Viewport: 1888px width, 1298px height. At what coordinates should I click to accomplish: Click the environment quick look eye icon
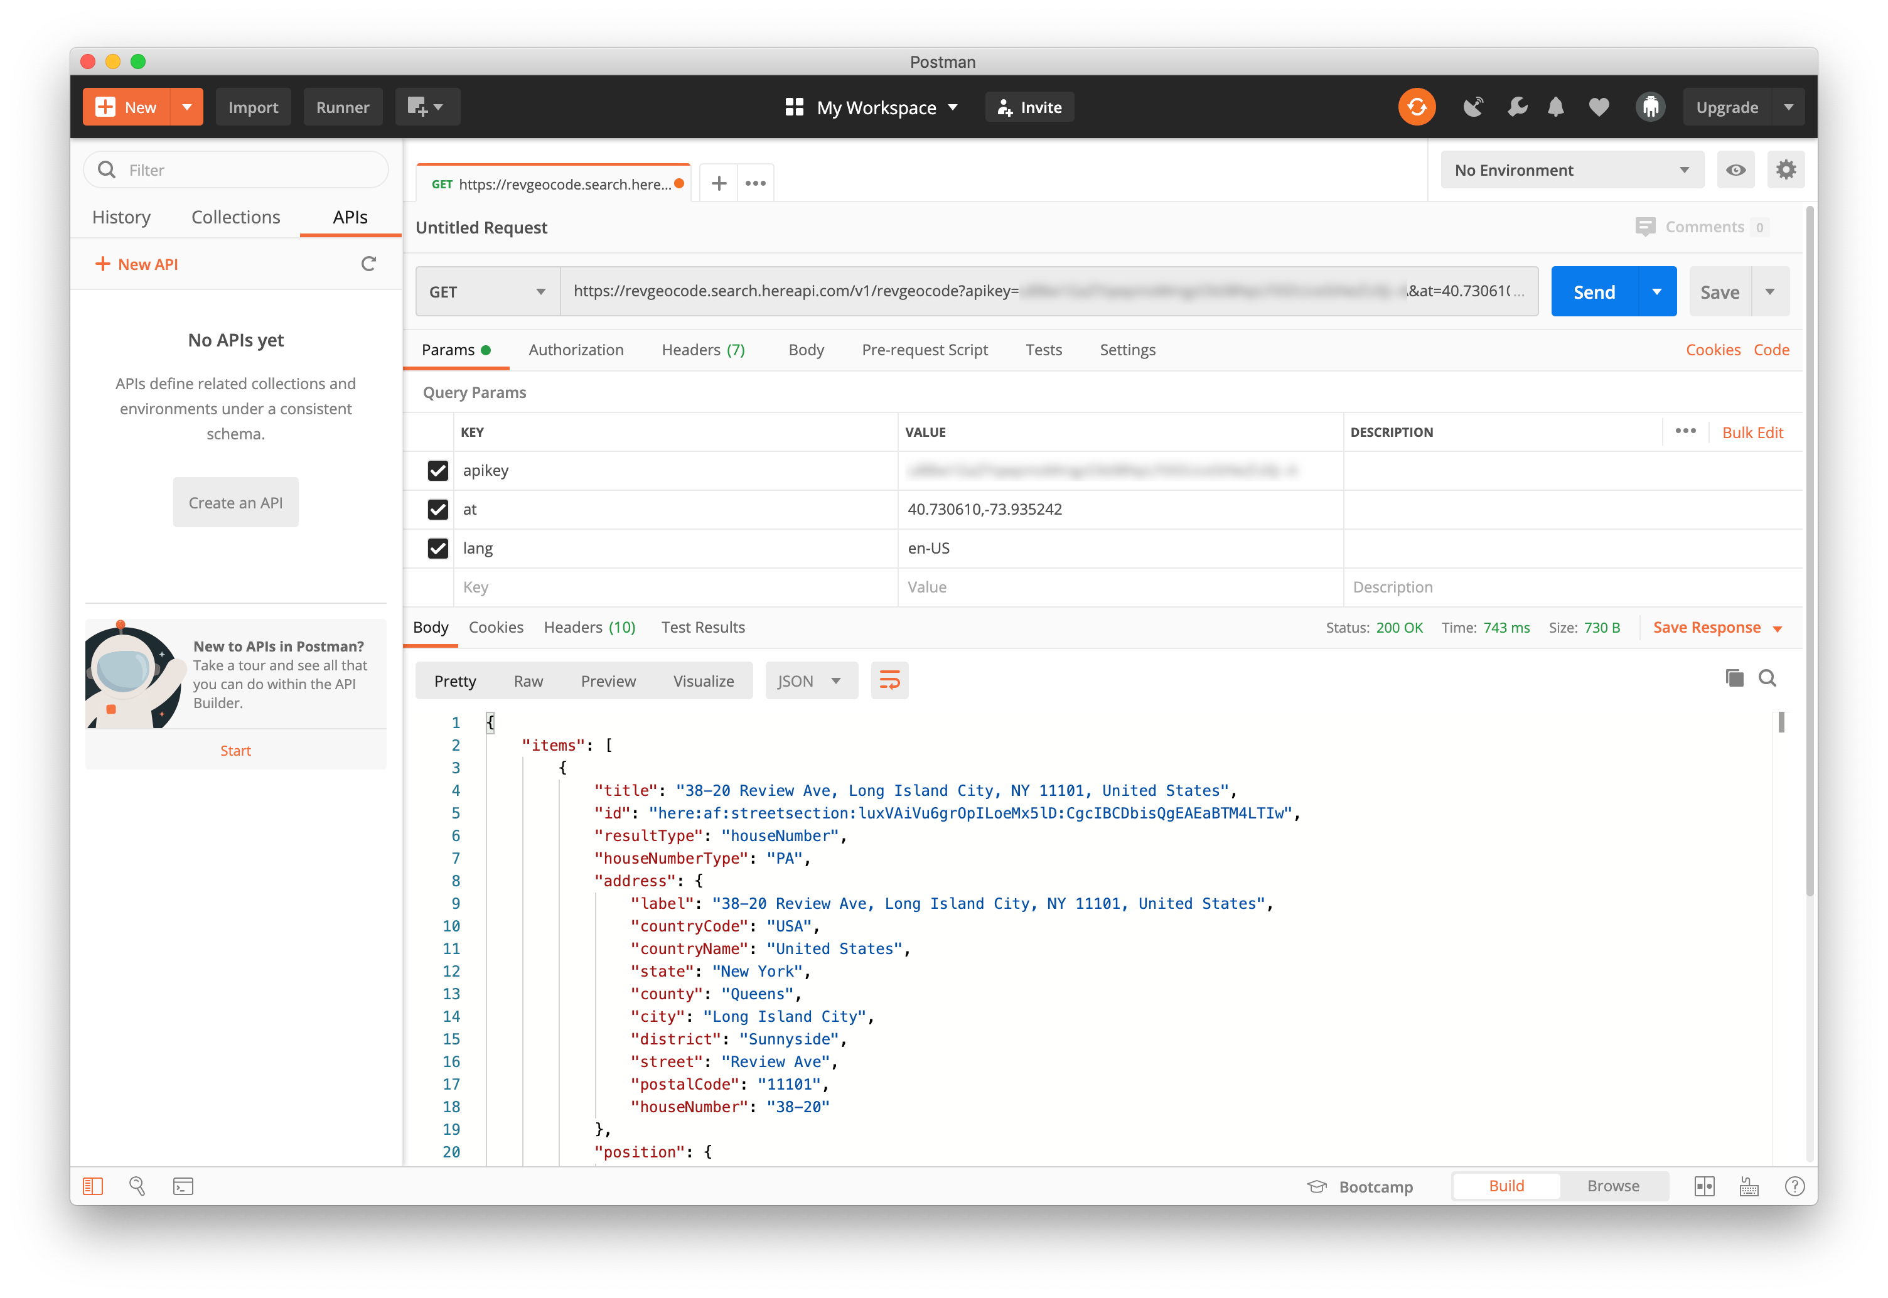coord(1735,170)
